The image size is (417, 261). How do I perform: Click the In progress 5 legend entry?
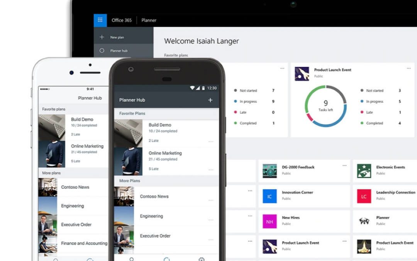[381, 101]
